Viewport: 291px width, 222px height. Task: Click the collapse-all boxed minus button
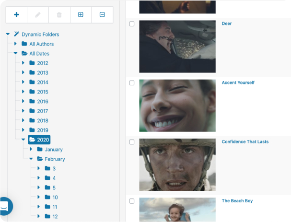pos(102,15)
